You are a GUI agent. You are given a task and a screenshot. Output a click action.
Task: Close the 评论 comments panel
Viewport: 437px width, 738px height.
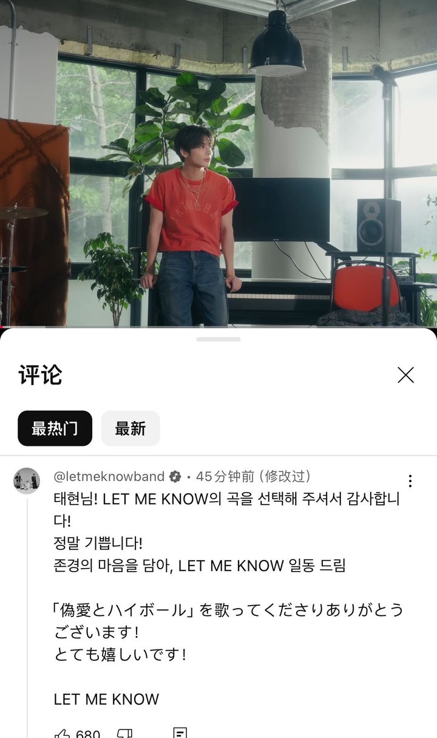click(x=405, y=375)
